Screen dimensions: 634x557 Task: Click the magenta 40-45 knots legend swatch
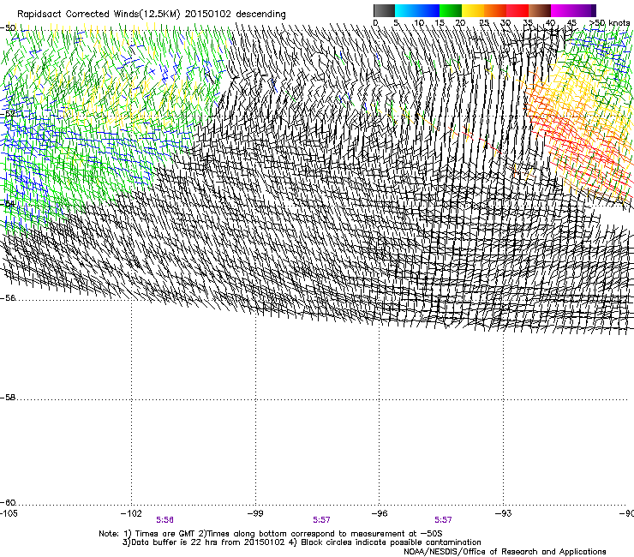(562, 10)
